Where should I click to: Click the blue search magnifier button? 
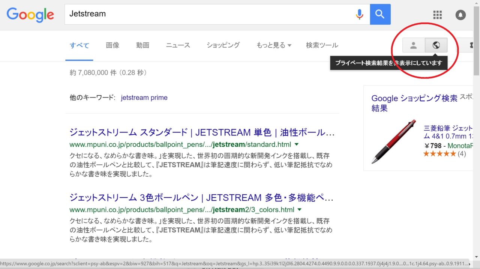[380, 14]
